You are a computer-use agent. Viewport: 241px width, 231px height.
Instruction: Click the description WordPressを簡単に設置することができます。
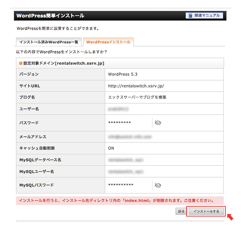pos(58,28)
